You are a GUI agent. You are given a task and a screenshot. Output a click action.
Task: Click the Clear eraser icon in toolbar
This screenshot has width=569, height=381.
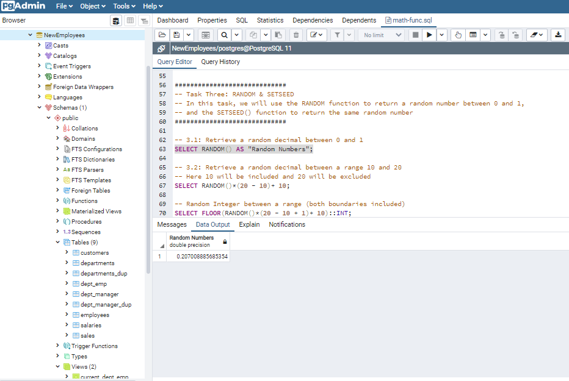[x=533, y=35]
